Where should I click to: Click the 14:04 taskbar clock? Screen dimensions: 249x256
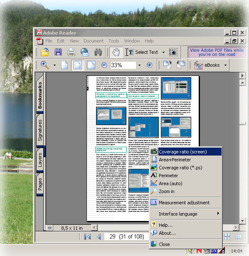[x=237, y=251]
